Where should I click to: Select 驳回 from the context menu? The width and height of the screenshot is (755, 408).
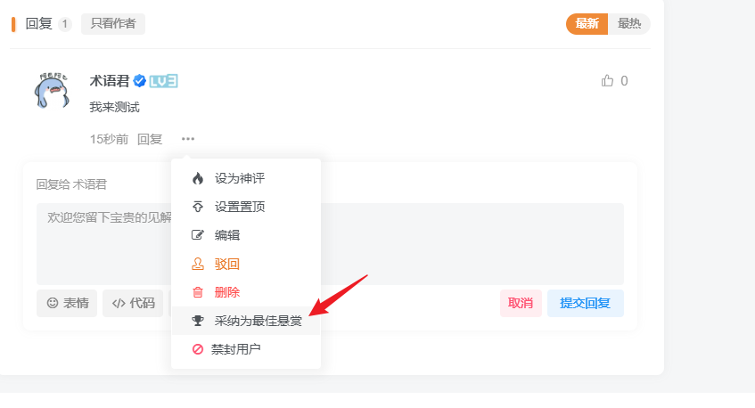tap(227, 264)
